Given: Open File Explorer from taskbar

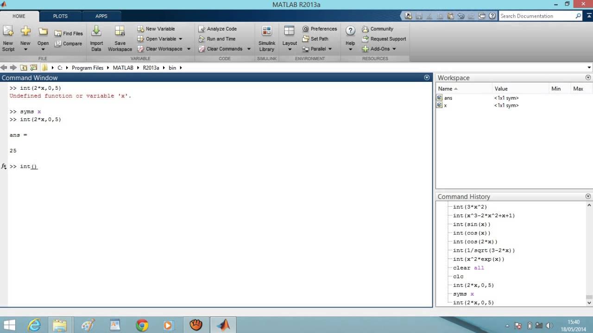Looking at the screenshot, I should [60, 325].
